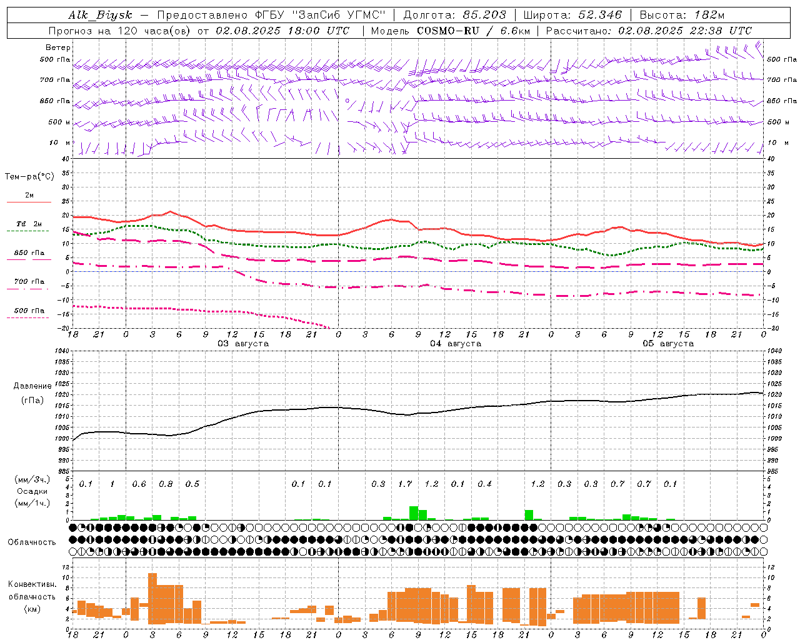Click the '(мм/3ч.)' precipitation unit label
Screen dimensions: 800x640
pos(32,480)
